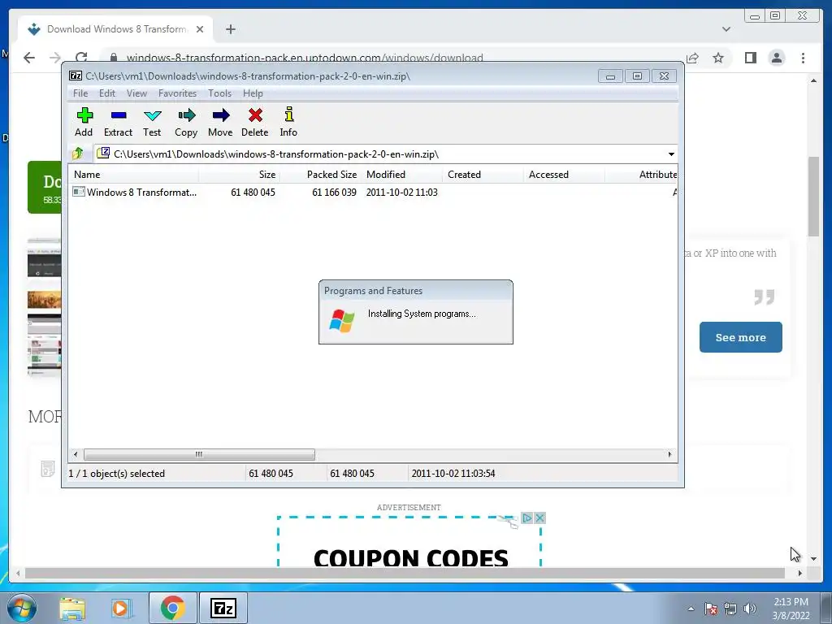The width and height of the screenshot is (832, 624).
Task: Toggle Chrome side panel icon
Action: pyautogui.click(x=750, y=58)
